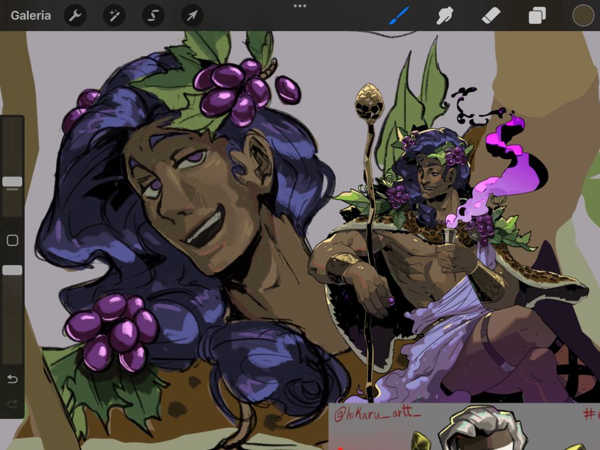
Task: Open the active color picker circle
Action: (583, 16)
